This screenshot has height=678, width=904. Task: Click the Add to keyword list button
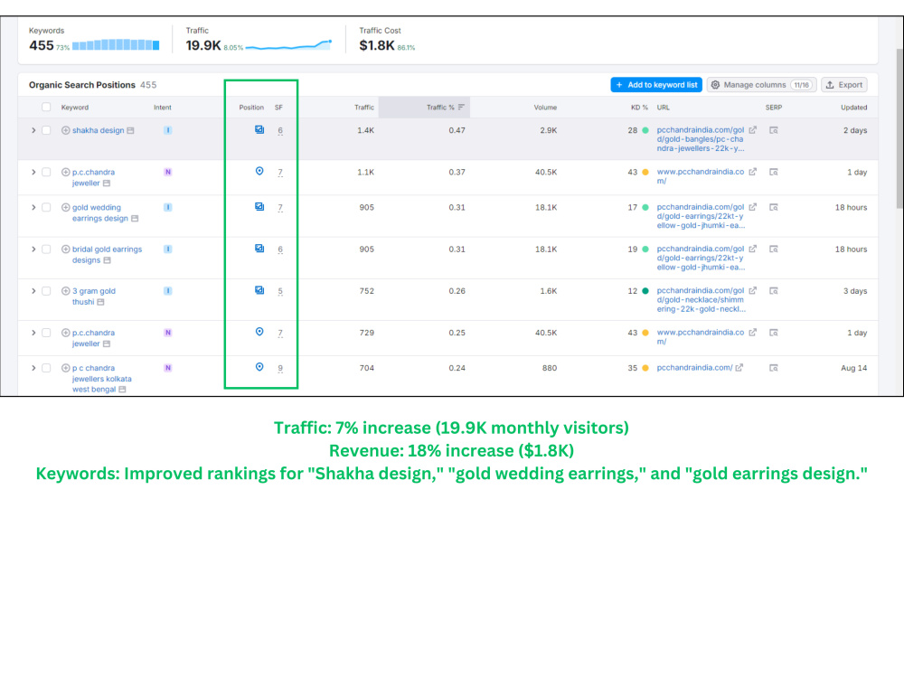coord(656,85)
